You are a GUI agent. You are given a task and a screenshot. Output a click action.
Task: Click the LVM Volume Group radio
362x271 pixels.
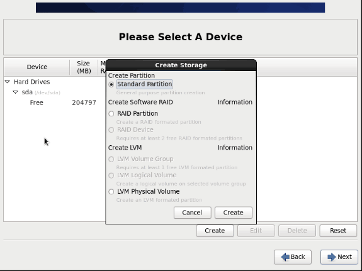coord(111,159)
